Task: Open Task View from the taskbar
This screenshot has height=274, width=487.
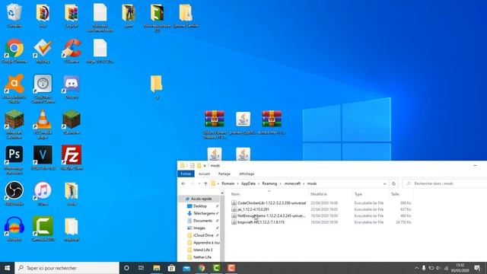Action: click(x=141, y=268)
